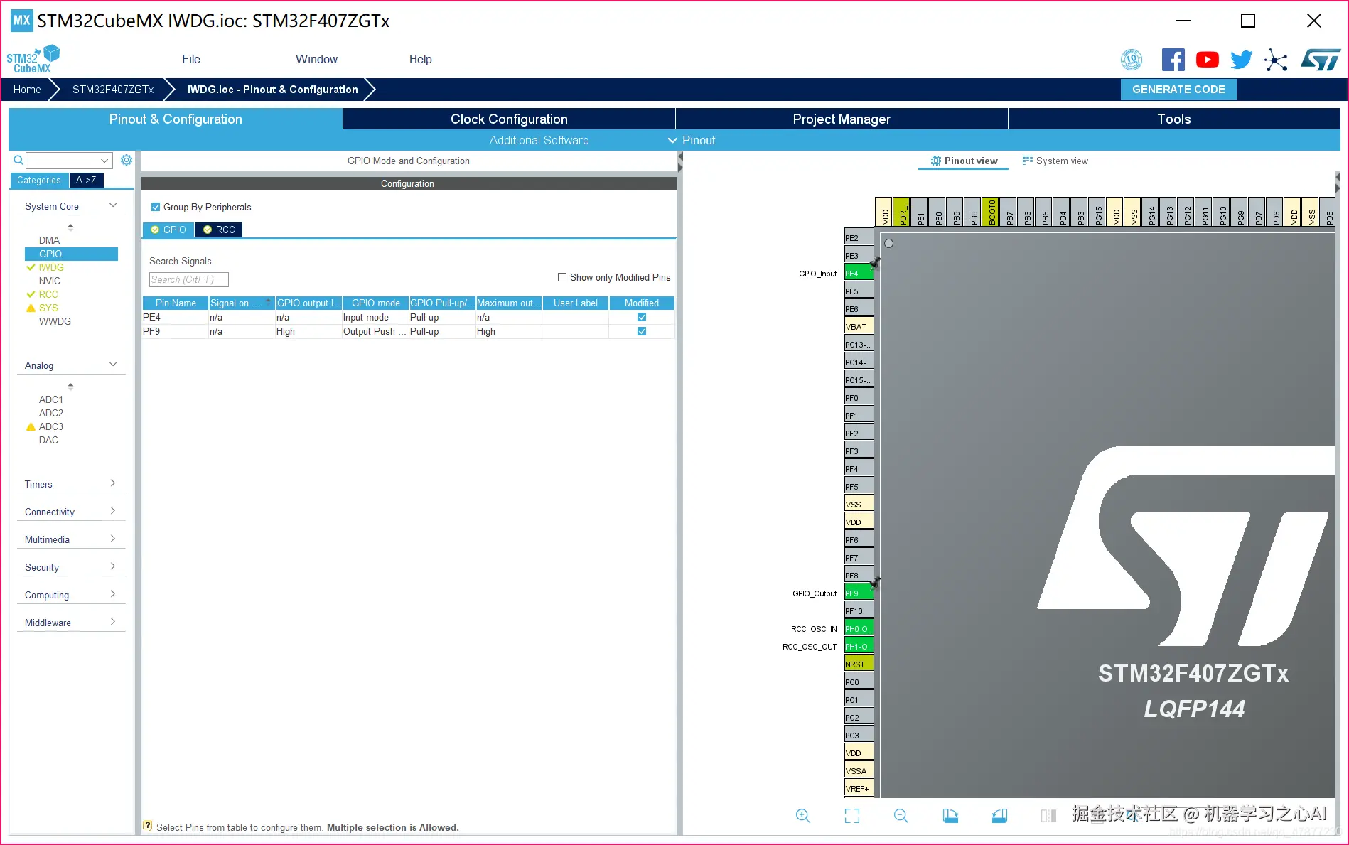
Task: Expand the Middleware category
Action: 113,622
